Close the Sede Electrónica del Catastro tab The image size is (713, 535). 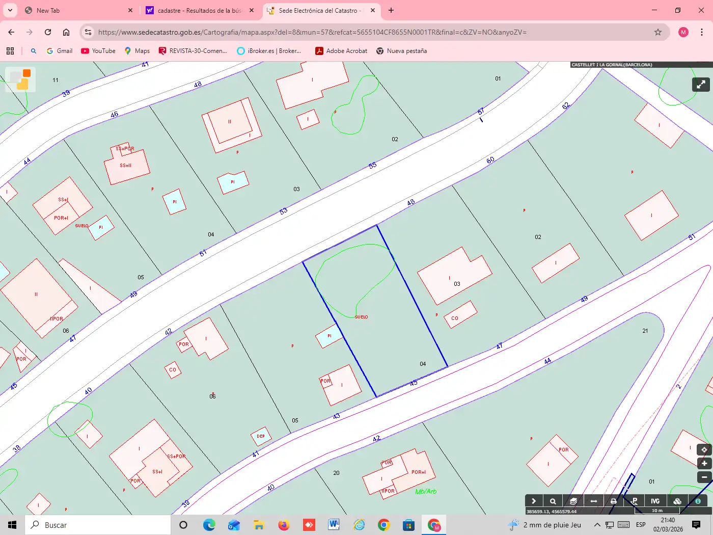tap(373, 10)
